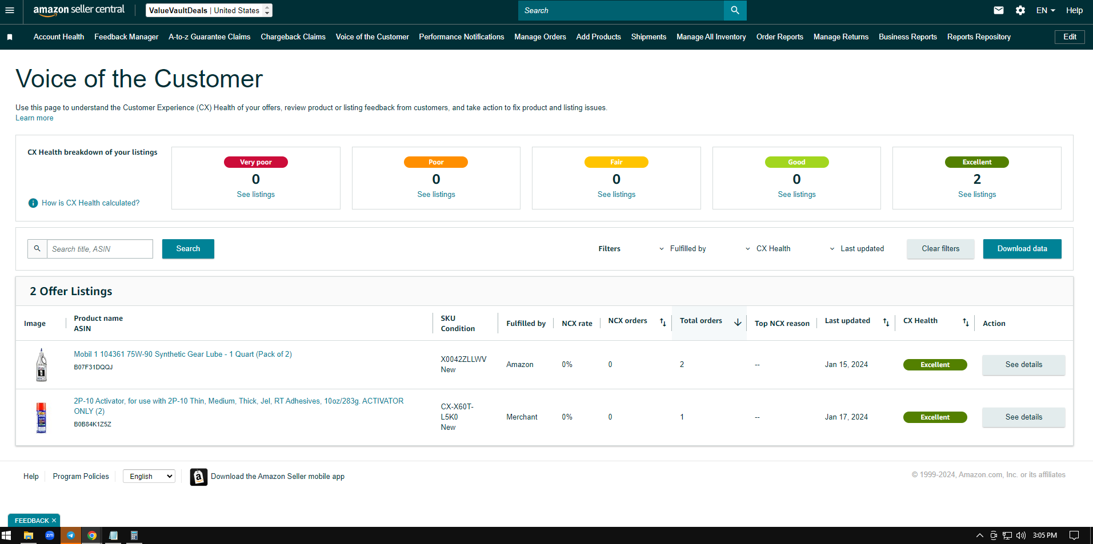
Task: Click the network tray icon
Action: click(1007, 535)
